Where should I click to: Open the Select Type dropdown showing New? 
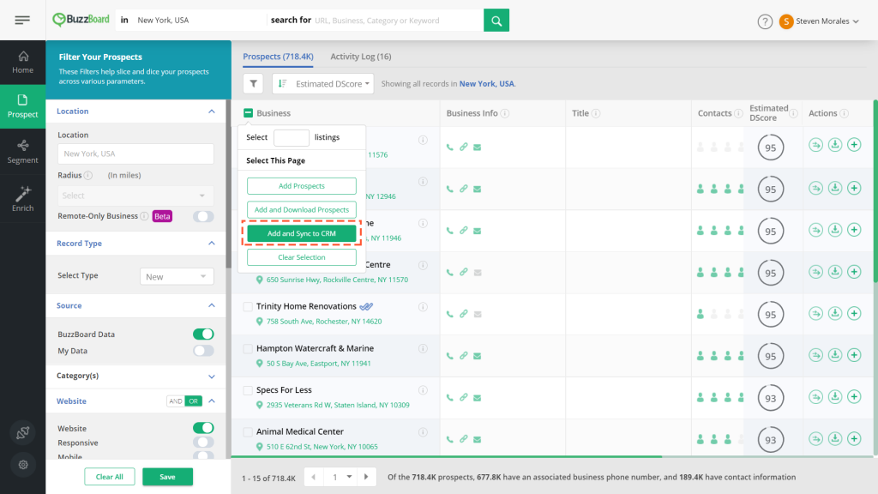click(x=177, y=277)
